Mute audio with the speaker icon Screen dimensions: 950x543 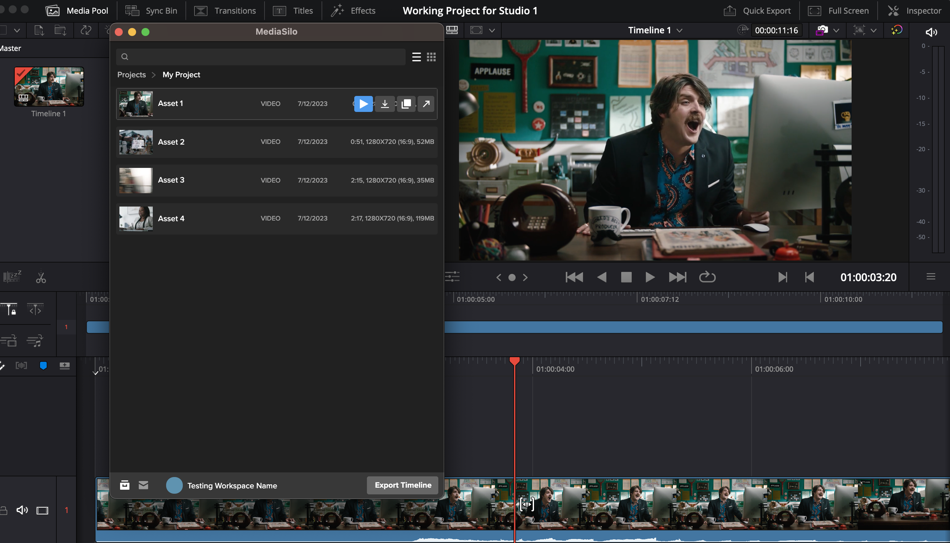(931, 32)
